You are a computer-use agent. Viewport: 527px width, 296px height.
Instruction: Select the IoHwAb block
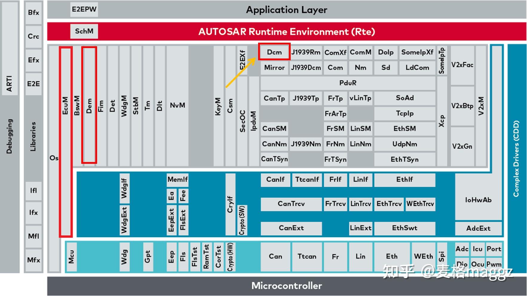(x=478, y=200)
